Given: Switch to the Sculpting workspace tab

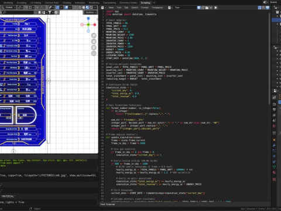Looking at the screenshot, I should click(22, 3).
